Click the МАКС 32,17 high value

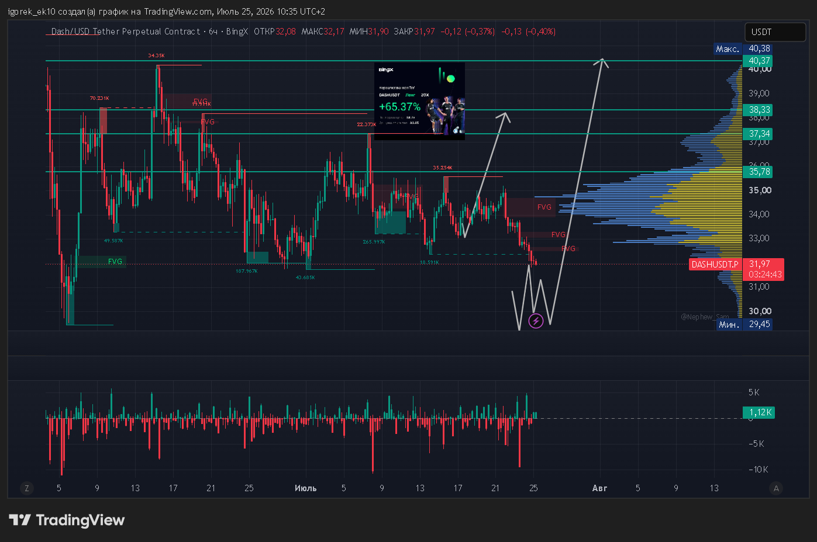click(323, 32)
